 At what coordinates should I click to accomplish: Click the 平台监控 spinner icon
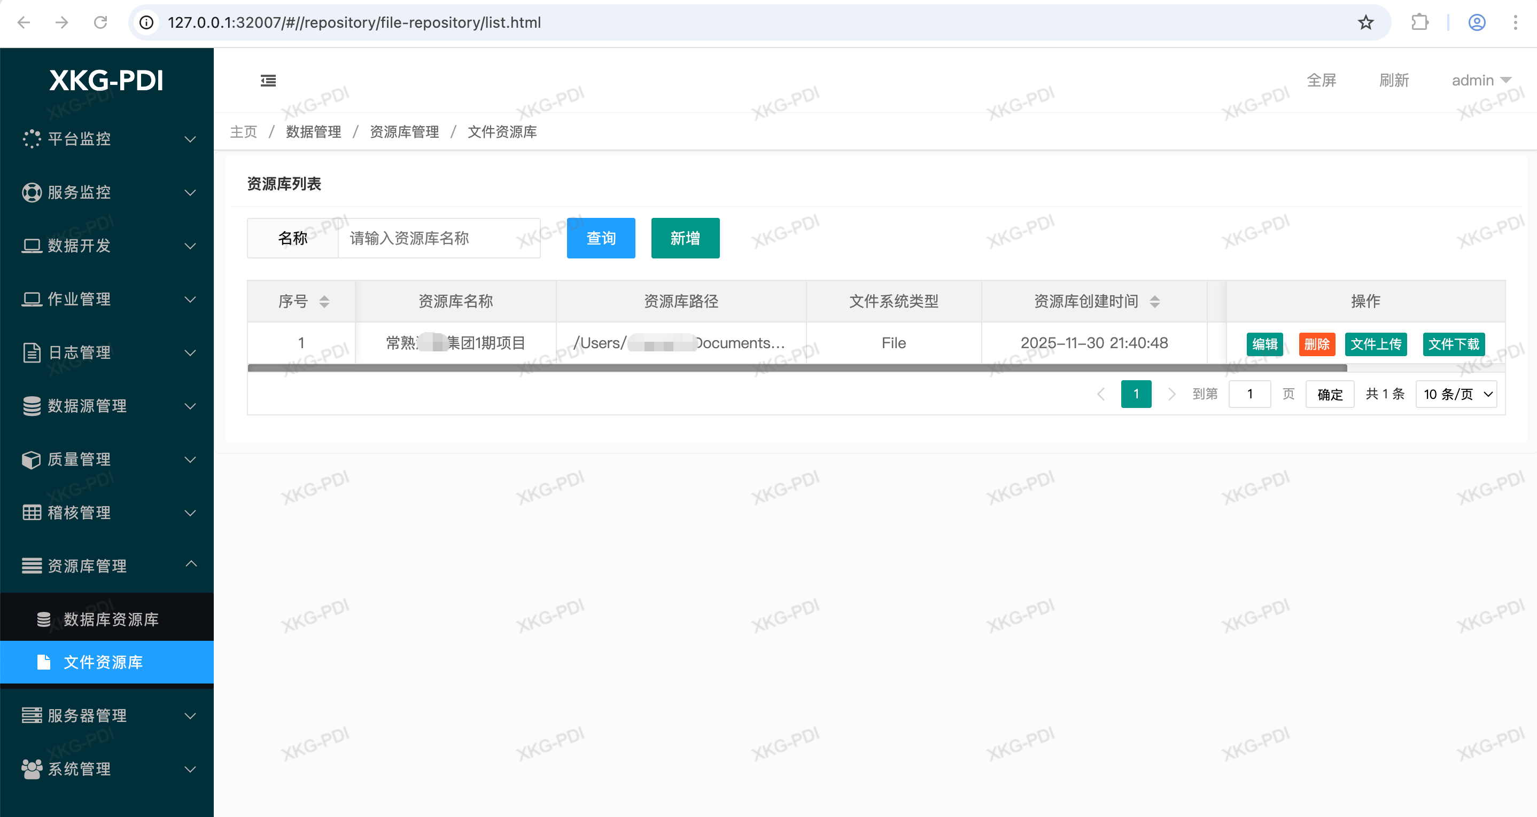tap(31, 139)
